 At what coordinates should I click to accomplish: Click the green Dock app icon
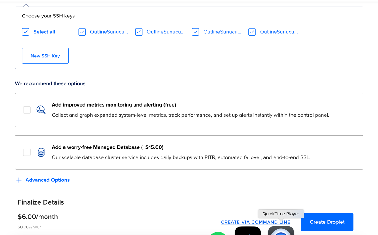click(218, 234)
